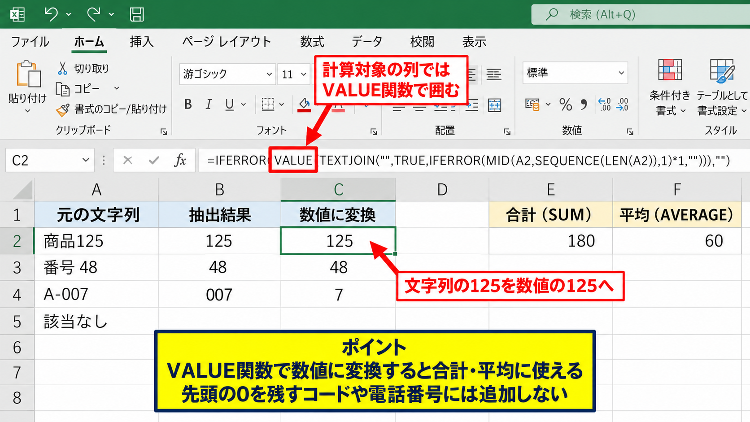Increase decimal places
The height and width of the screenshot is (422, 750).
(x=605, y=104)
